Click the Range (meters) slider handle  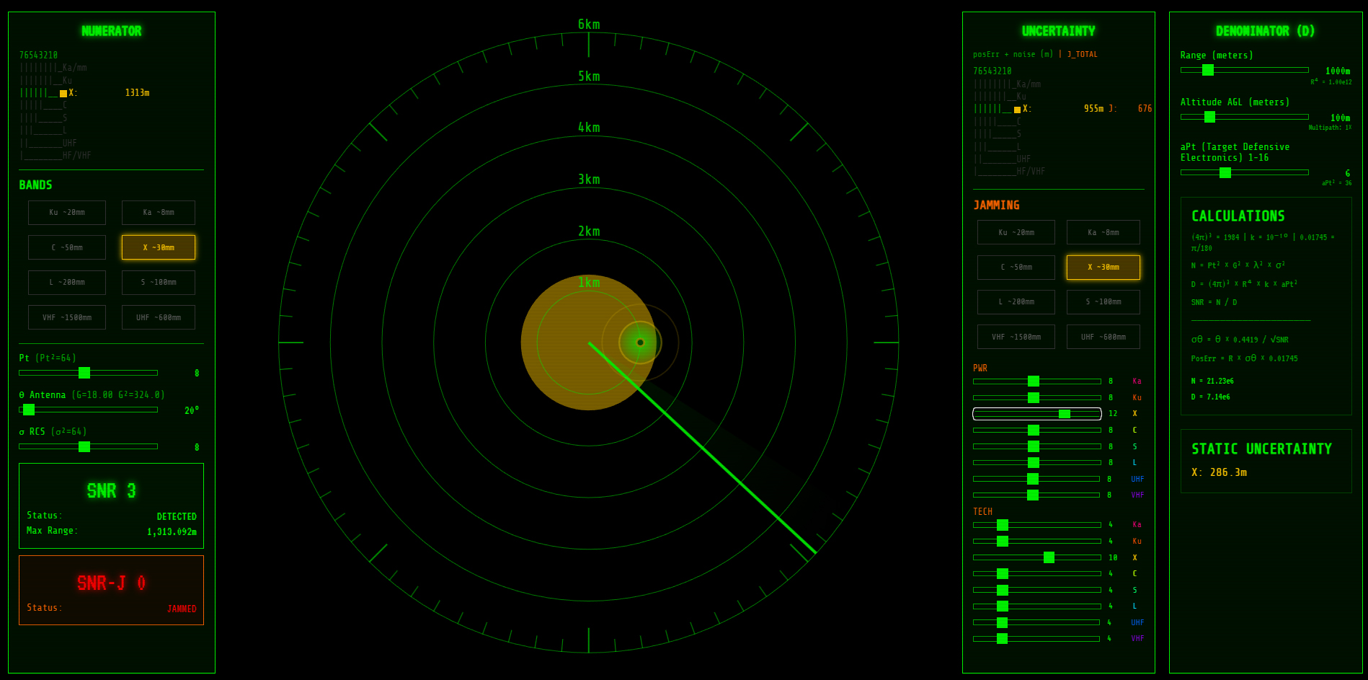[1208, 70]
